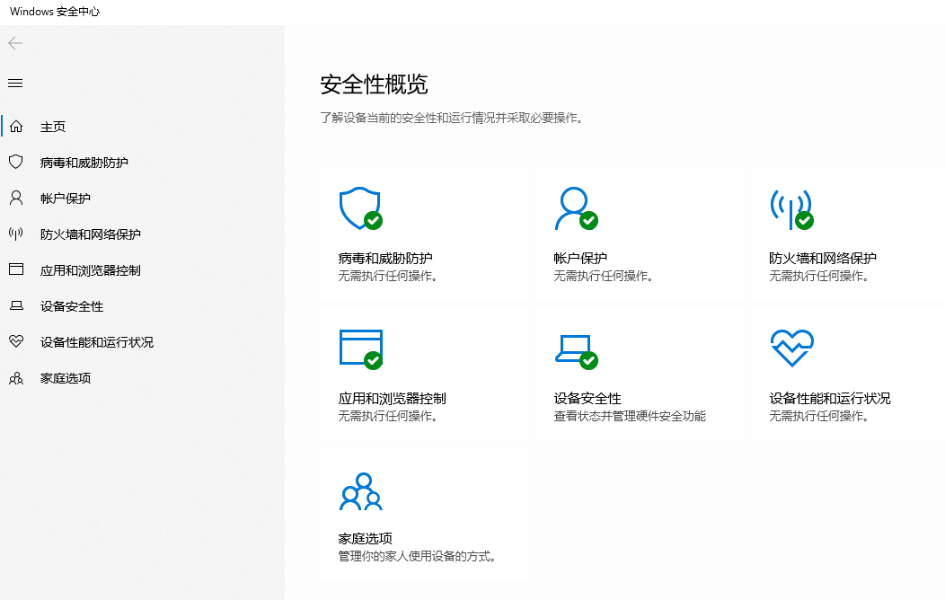Click the back arrow icon
The image size is (945, 600).
pos(15,43)
